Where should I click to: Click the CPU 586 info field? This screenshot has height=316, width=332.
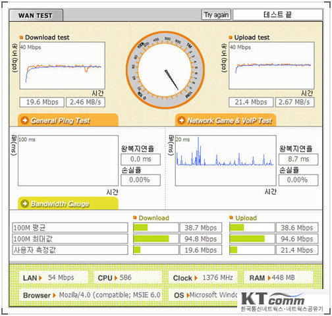coord(128,278)
